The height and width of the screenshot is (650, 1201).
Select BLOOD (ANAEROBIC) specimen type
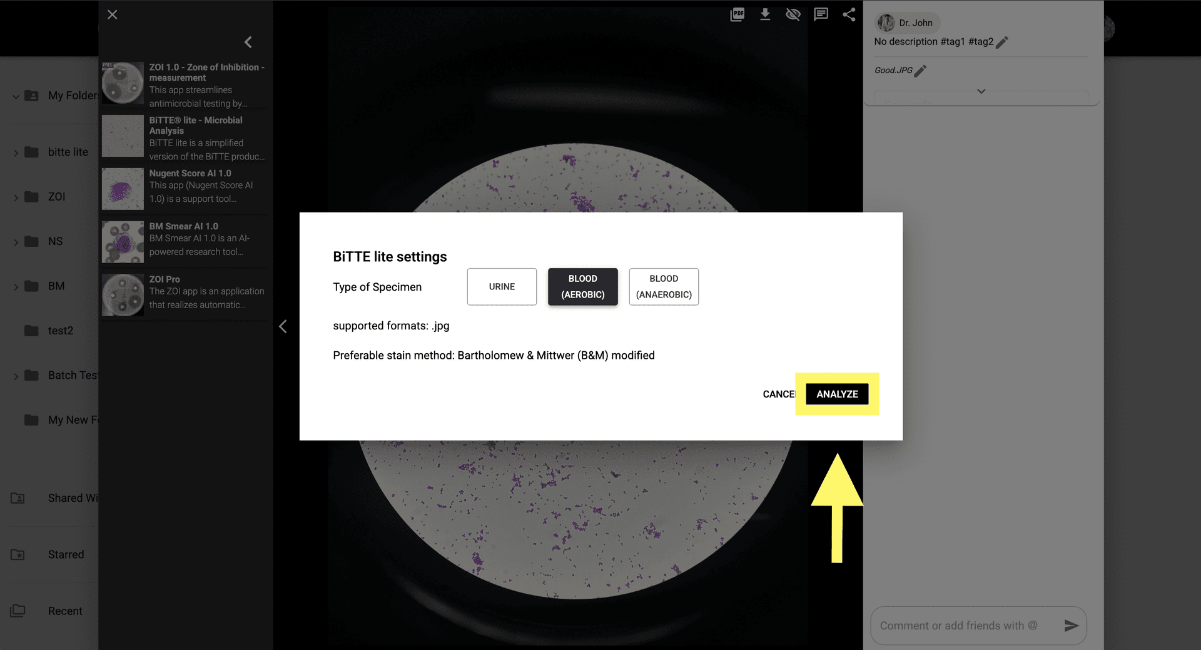coord(663,286)
